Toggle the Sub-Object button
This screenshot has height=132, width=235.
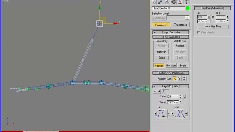pos(159,18)
